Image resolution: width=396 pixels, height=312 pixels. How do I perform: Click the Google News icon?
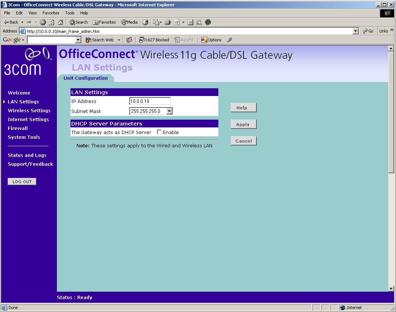tap(129, 40)
